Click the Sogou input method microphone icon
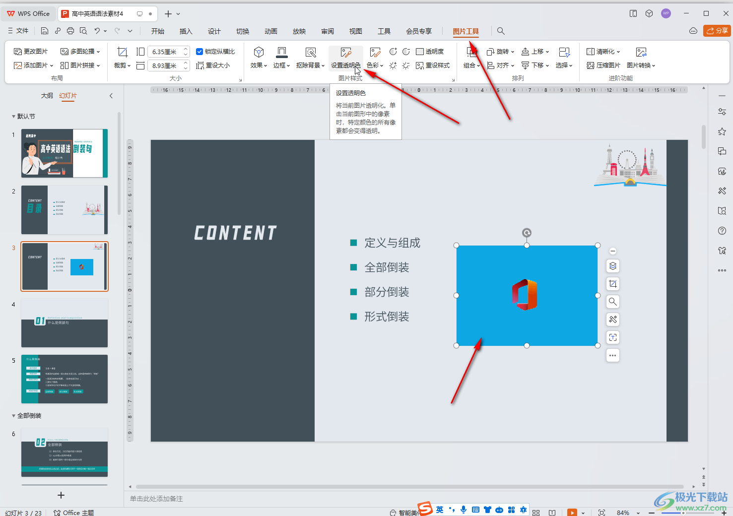The image size is (733, 516). coord(464,510)
